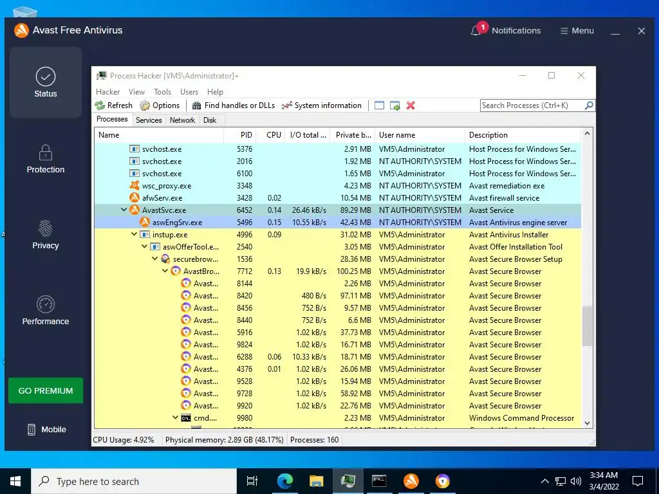
Task: Open Avast Secure Browser taskbar icon
Action: point(442,481)
